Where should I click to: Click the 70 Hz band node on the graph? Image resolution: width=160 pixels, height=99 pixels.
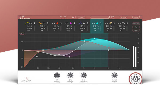click(x=43, y=50)
